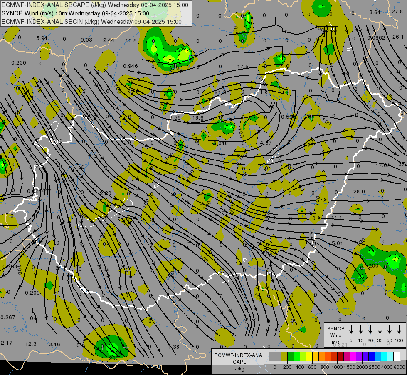407x375 pixels.
Task: Click the 0.267 value on the map
Action: coord(8,317)
